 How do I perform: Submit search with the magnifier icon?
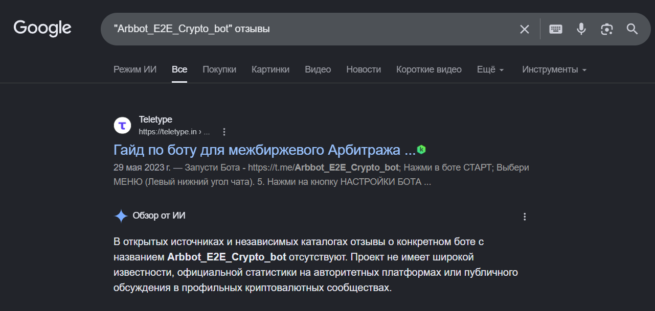[633, 29]
